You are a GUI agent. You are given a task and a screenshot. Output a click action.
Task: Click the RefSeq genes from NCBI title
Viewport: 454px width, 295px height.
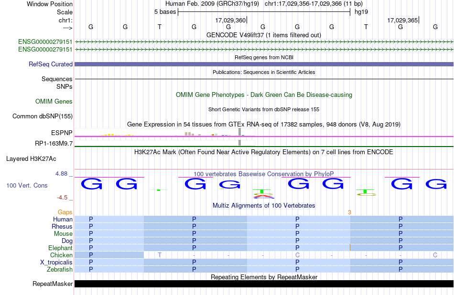pos(264,57)
